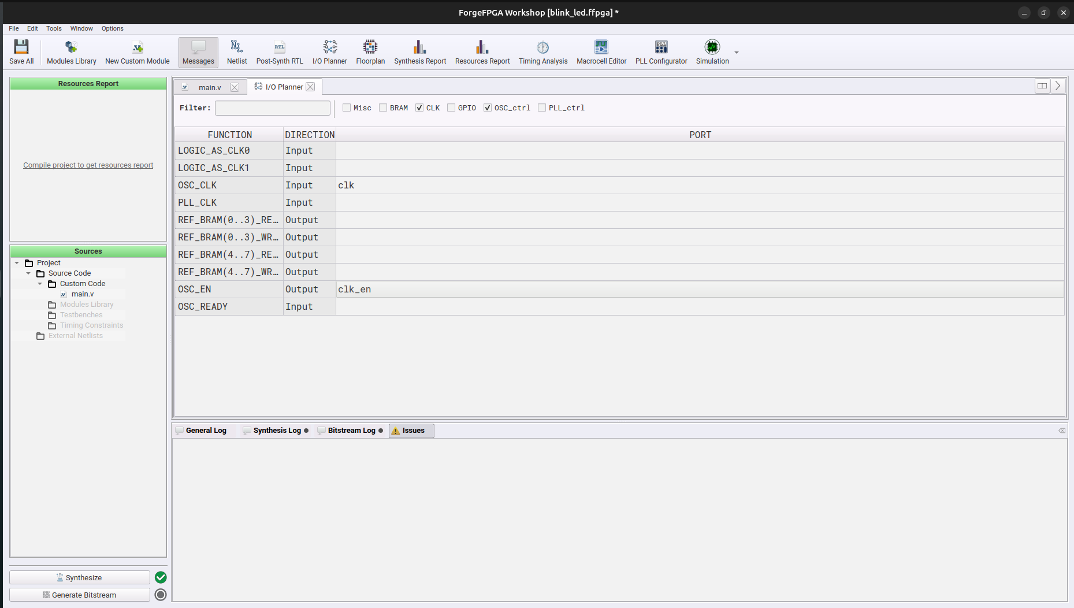Screen dimensions: 1074x608
Task: Close the I/O Planner tab
Action: [310, 87]
